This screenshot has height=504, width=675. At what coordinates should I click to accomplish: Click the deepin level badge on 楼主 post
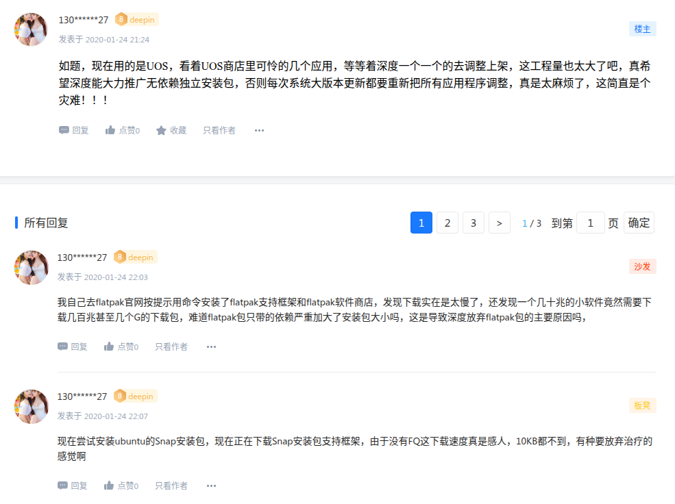(x=137, y=19)
